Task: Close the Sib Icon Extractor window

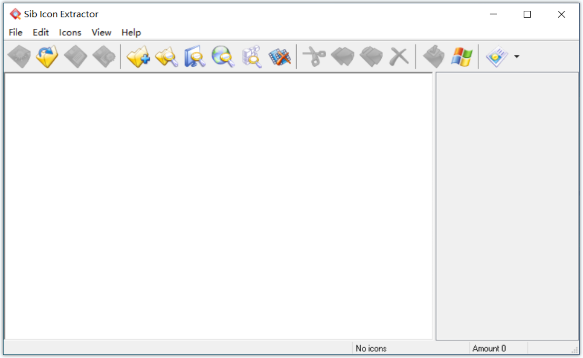Action: coord(561,14)
